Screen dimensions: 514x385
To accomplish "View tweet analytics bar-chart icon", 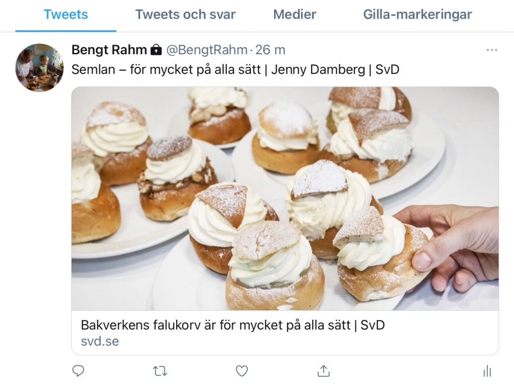I will 486,371.
